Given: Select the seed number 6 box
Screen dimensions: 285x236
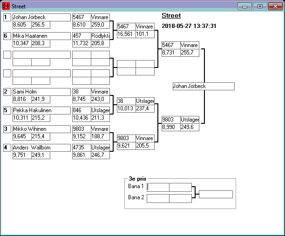Looking at the screenshot, I should 7,36.
